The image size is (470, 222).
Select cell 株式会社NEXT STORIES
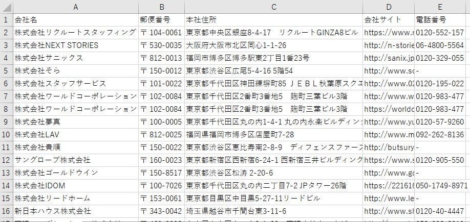click(76, 45)
